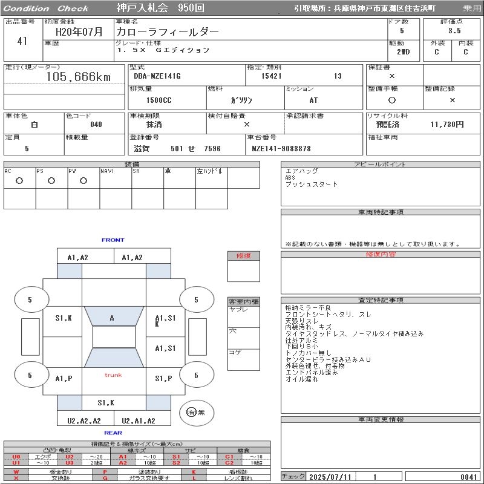Click the ○ mark in the PS cell

(51, 180)
